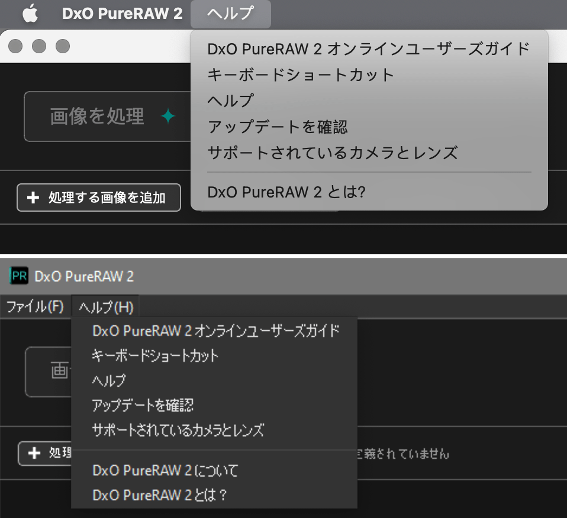Viewport: 567px width, 518px height.
Task: Select アップデートを確認 in macOS help menu
Action: [x=278, y=127]
